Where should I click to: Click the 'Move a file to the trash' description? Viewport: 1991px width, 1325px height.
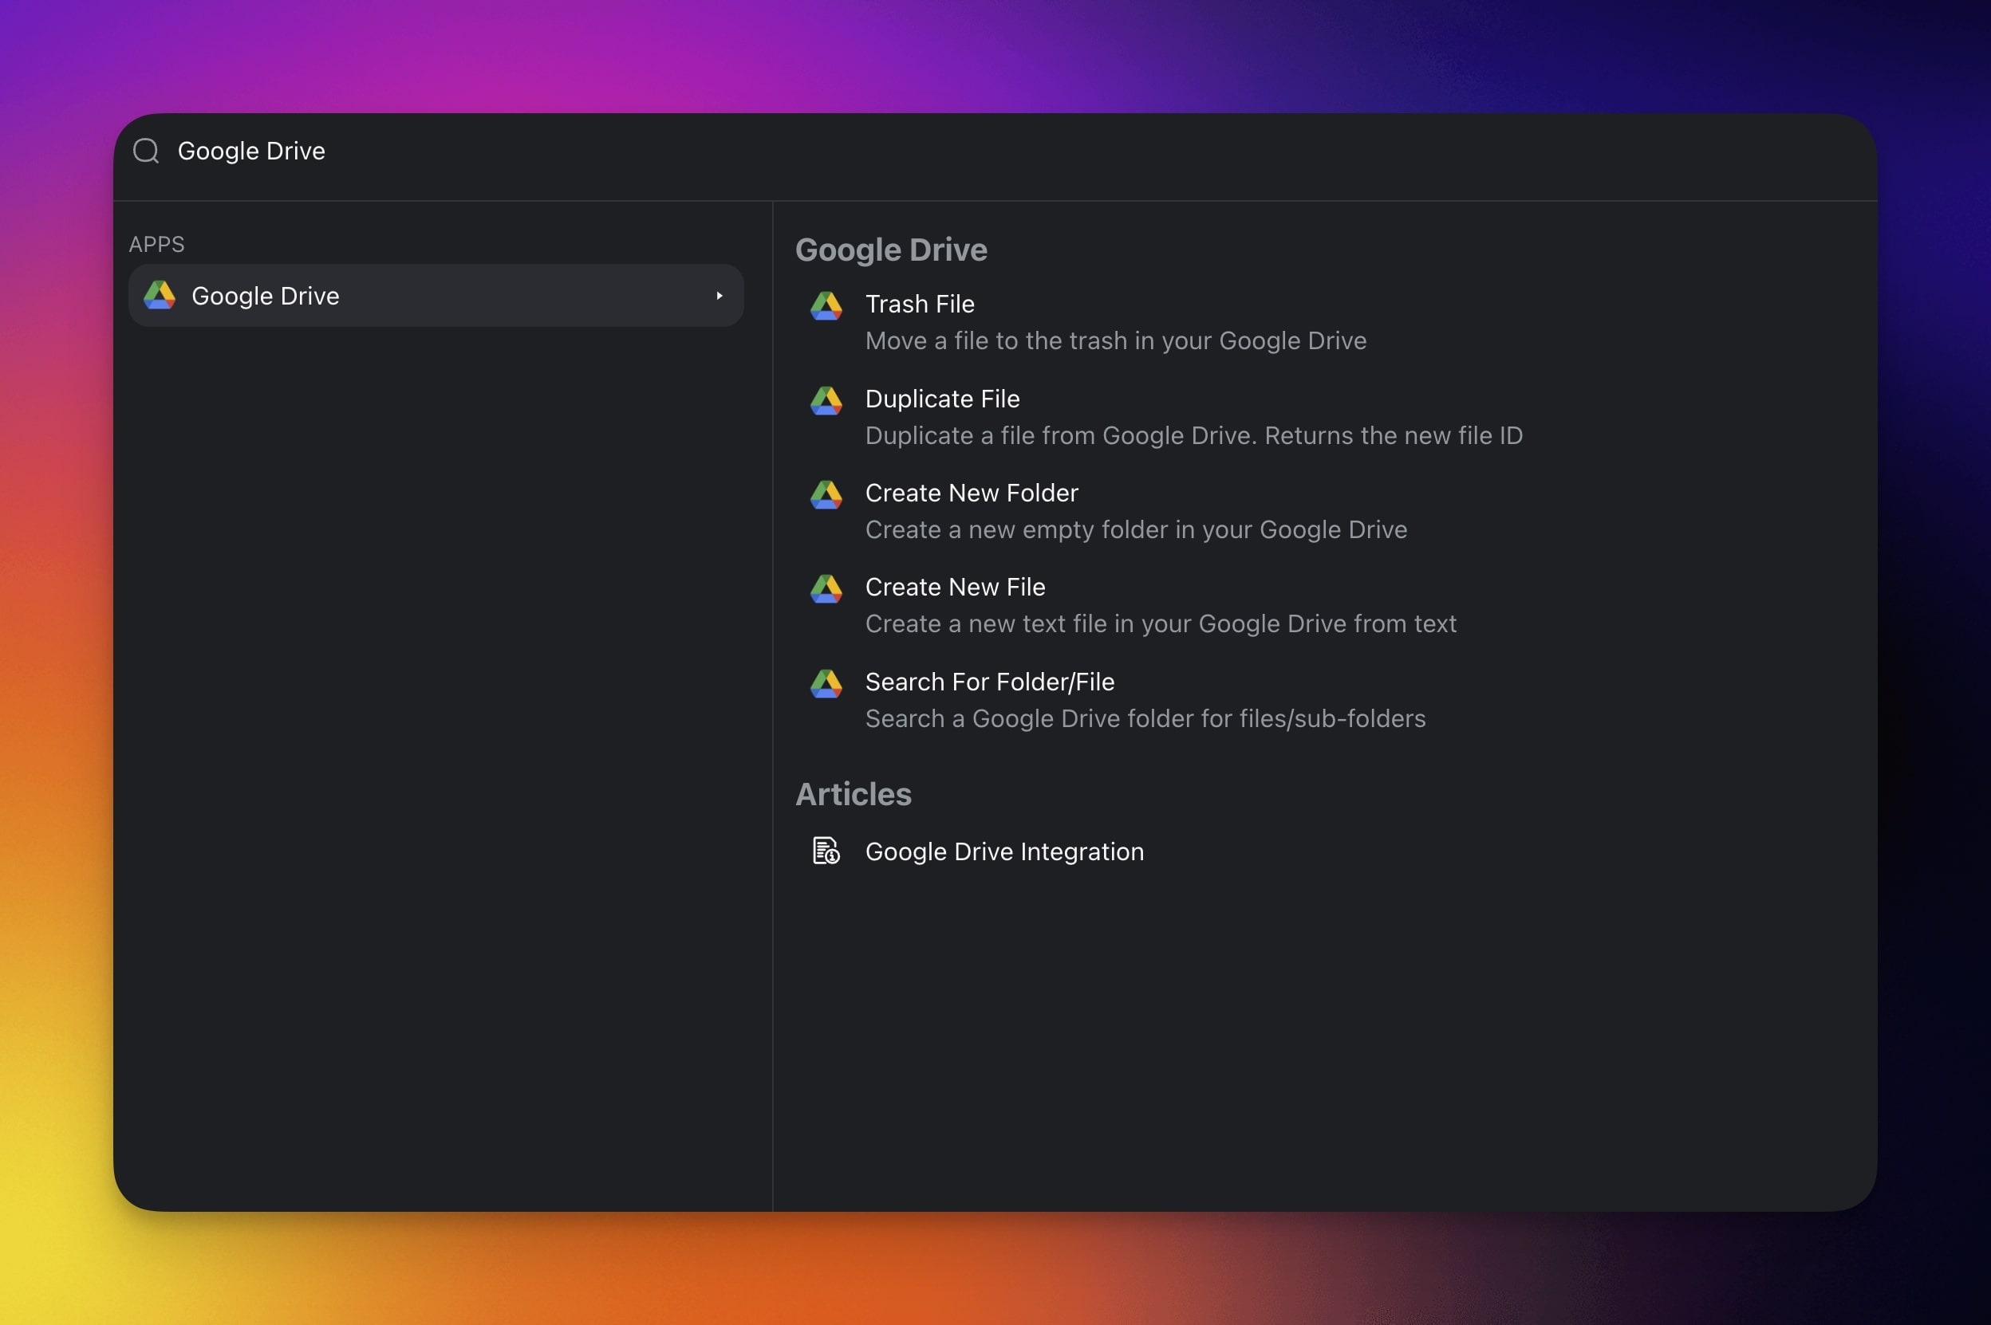tap(1115, 340)
